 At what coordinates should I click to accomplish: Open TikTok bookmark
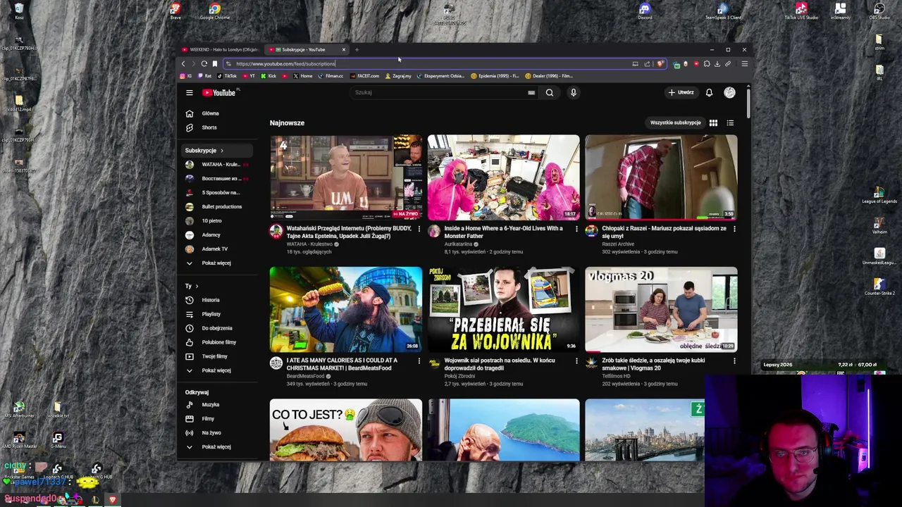point(227,76)
